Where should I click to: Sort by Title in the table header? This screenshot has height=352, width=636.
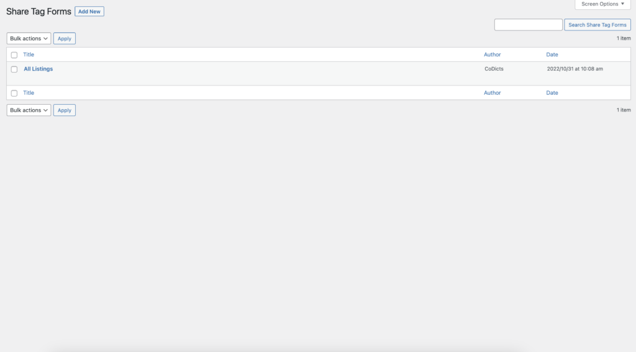coord(29,55)
